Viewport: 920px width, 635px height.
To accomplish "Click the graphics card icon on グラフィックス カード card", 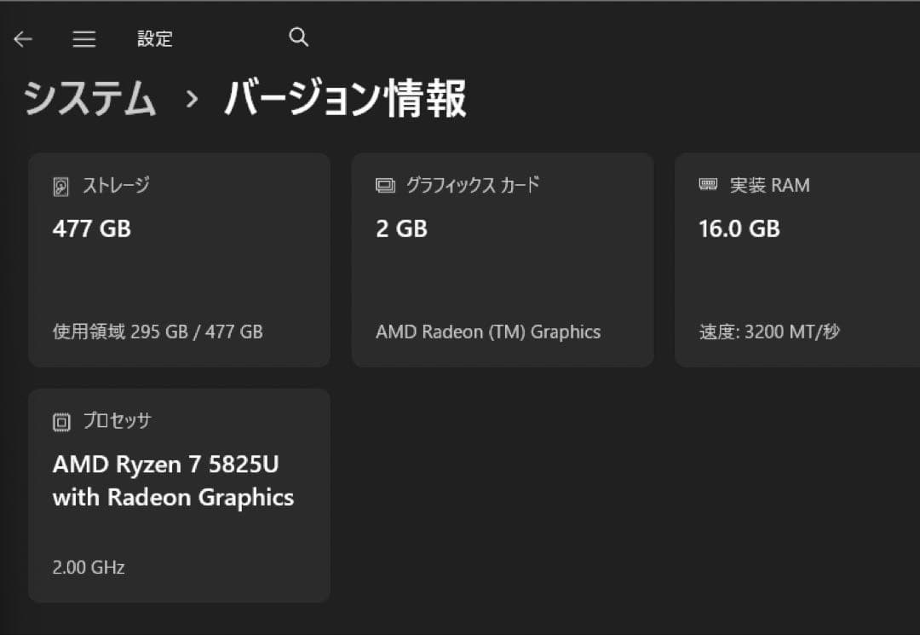I will (385, 184).
